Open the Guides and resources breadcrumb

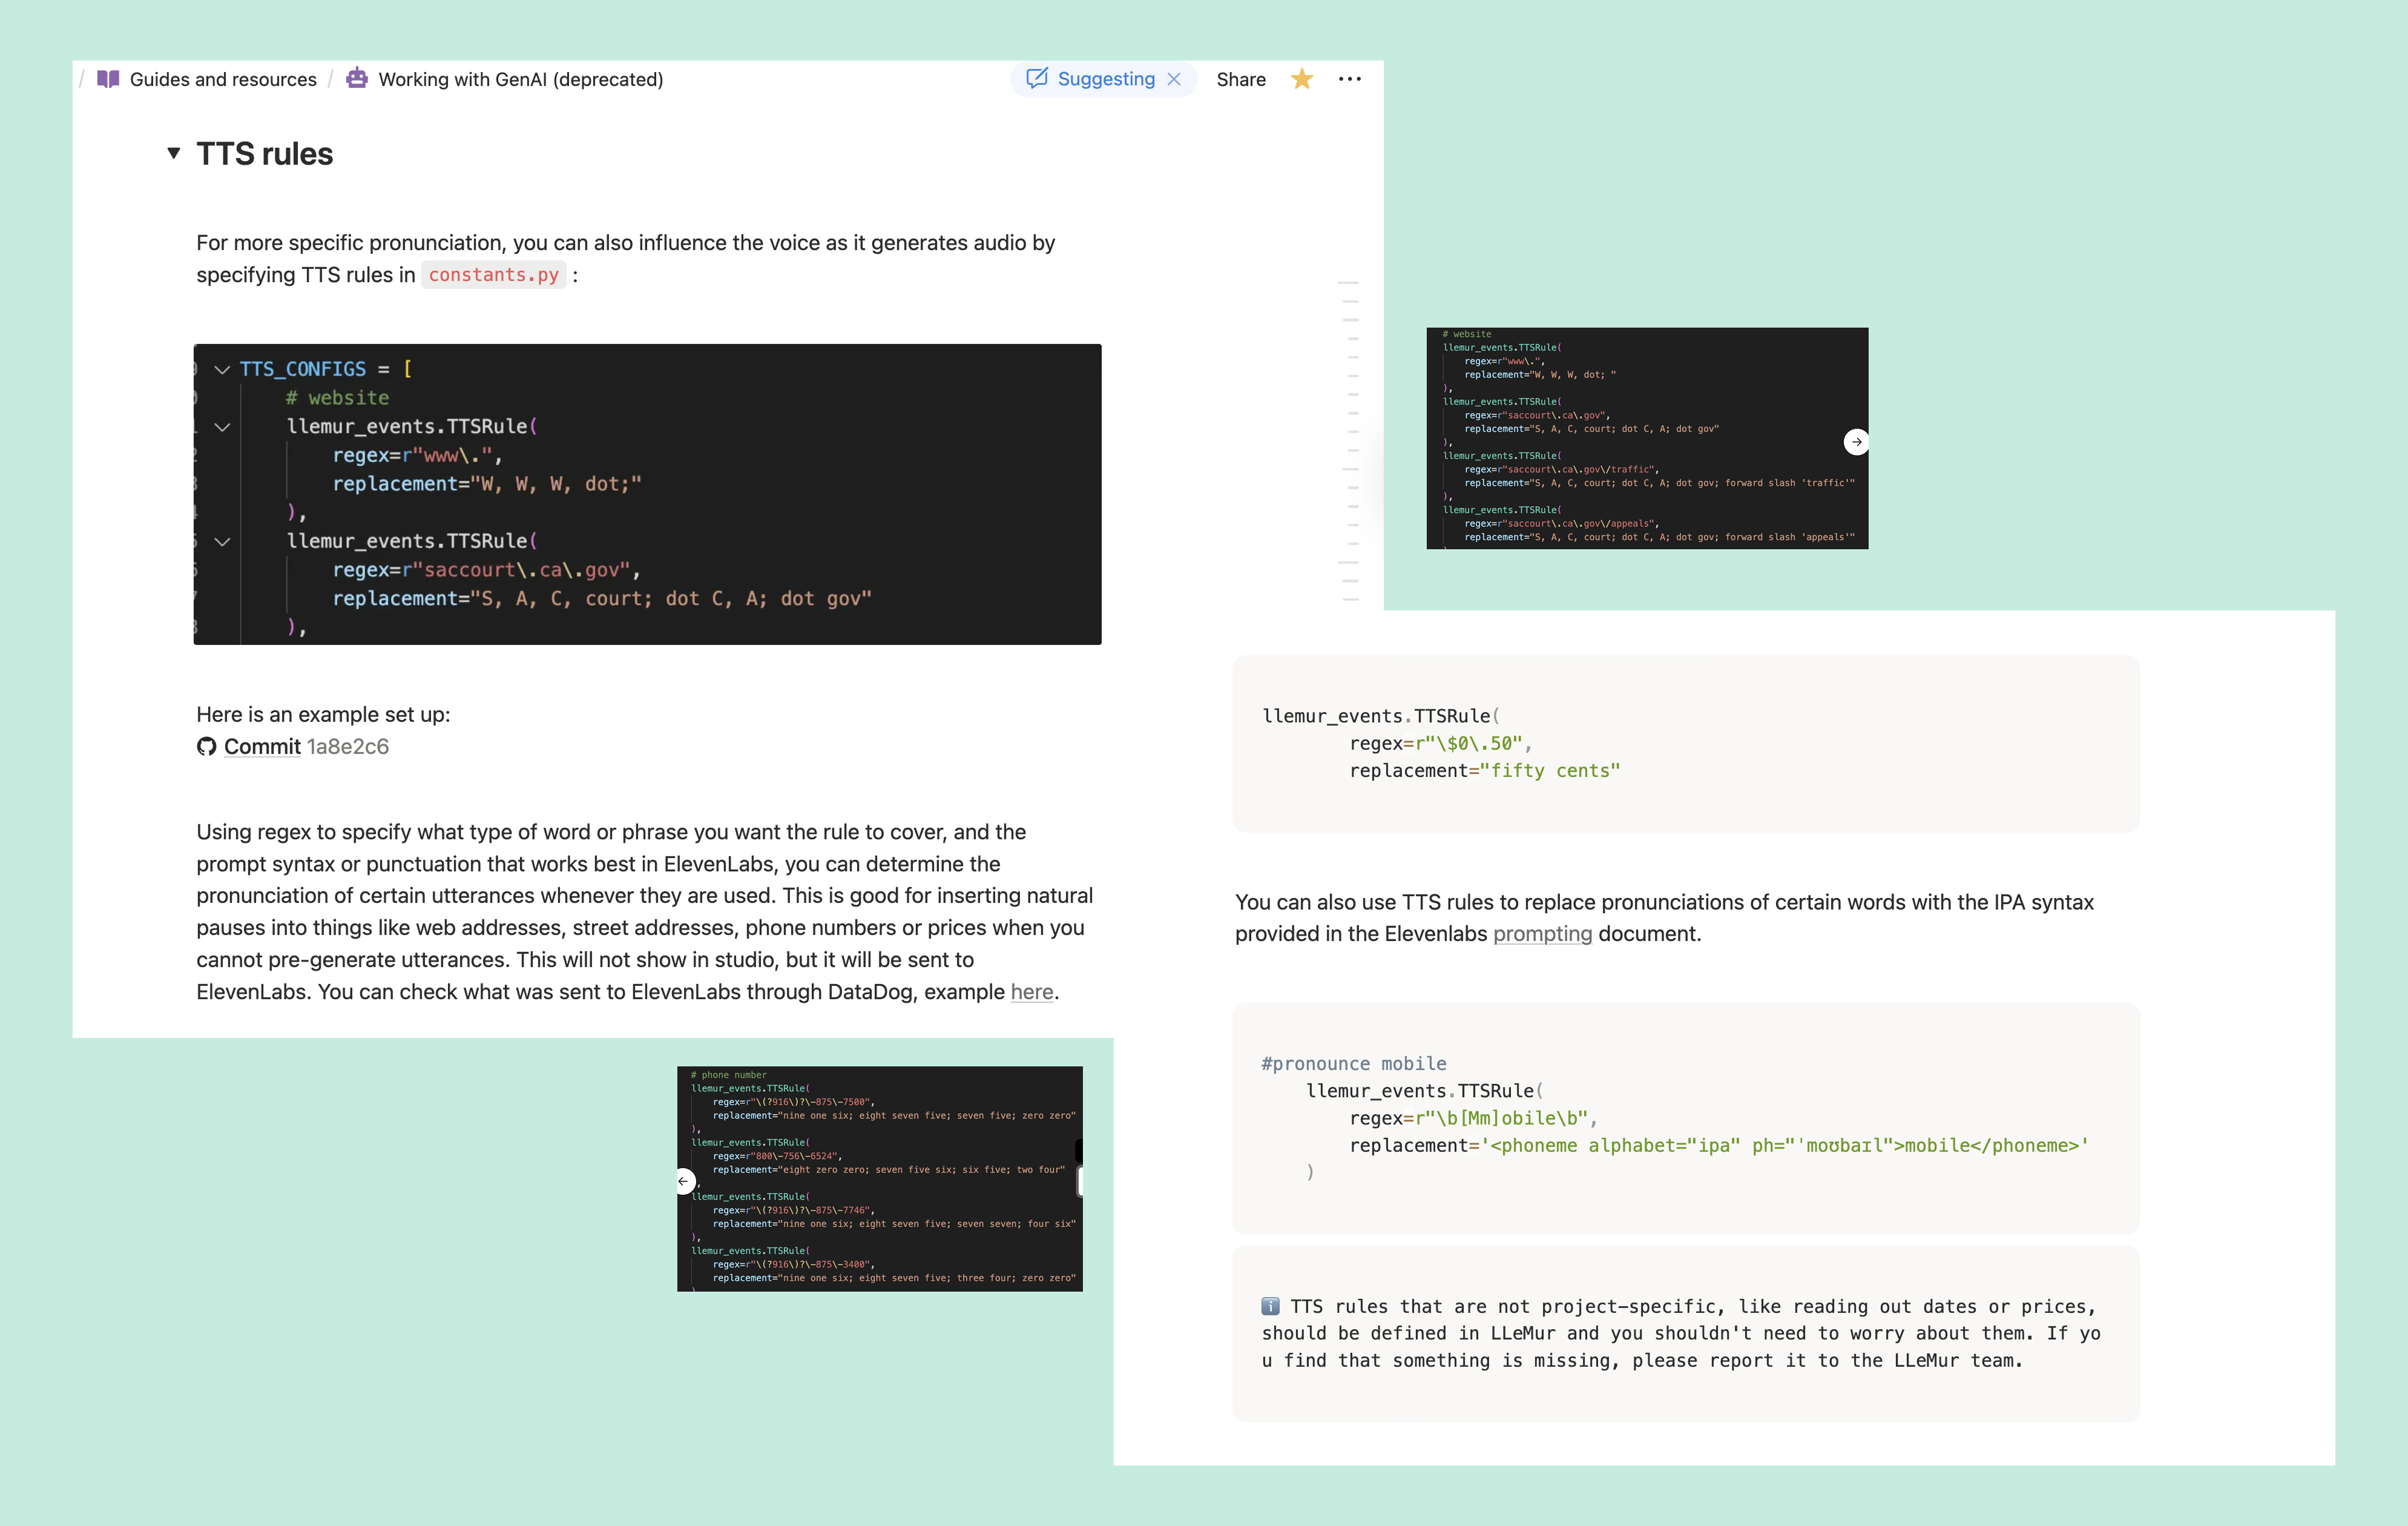(x=223, y=79)
